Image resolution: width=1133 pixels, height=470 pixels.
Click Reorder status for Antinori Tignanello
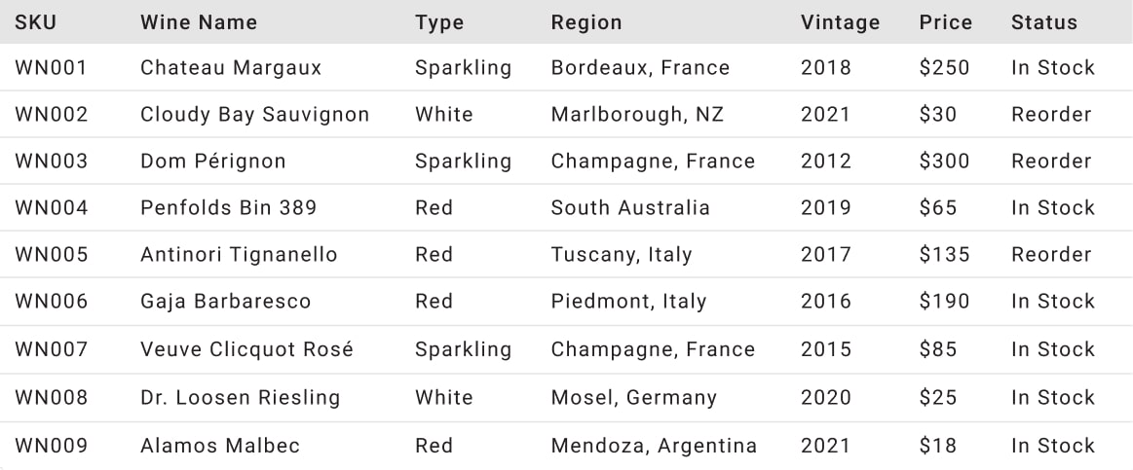pyautogui.click(x=1051, y=254)
